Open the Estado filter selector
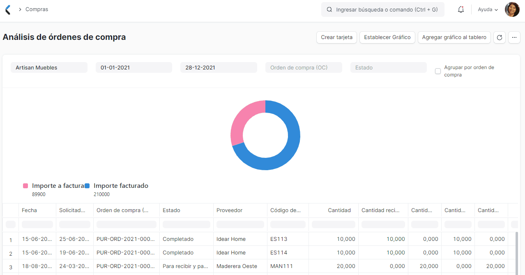This screenshot has width=525, height=275. 388,67
